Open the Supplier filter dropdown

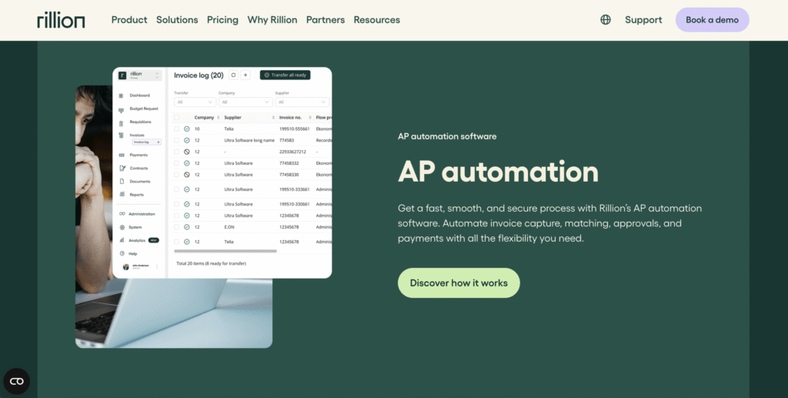302,102
